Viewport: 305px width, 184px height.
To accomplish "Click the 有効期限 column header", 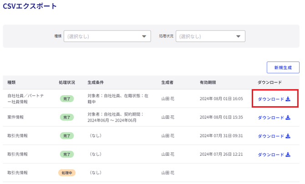I will point(208,82).
